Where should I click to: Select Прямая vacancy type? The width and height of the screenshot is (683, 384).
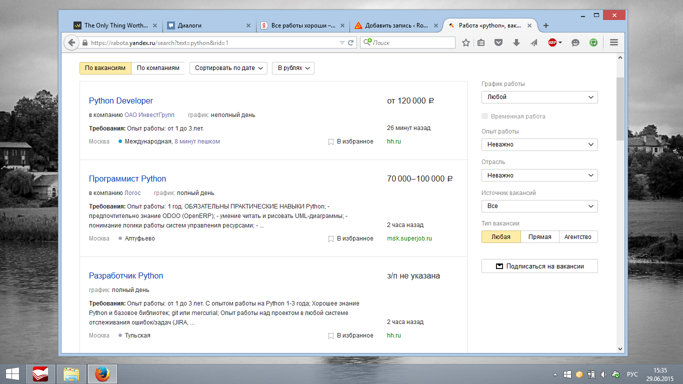pos(539,237)
